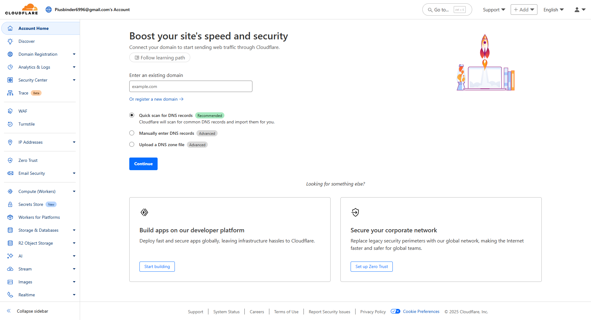
Task: Open the Add dropdown button
Action: coord(524,10)
